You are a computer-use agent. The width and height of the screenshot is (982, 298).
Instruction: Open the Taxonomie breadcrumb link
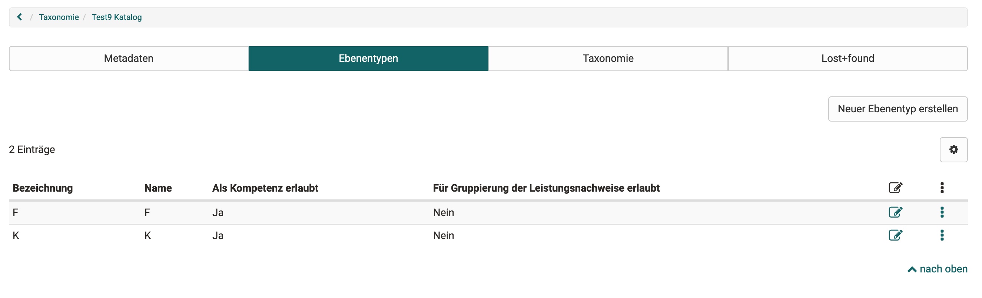(59, 17)
